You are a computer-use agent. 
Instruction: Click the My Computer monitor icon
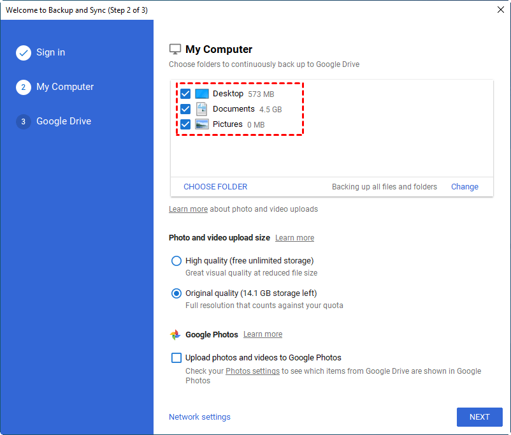pos(175,49)
